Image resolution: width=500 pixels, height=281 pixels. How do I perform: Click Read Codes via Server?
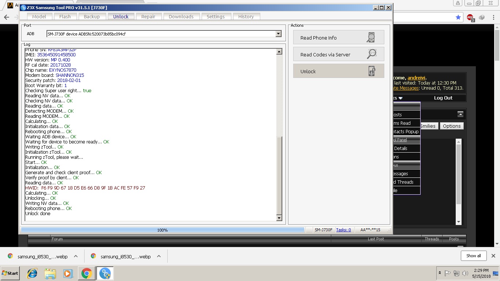pos(339,54)
